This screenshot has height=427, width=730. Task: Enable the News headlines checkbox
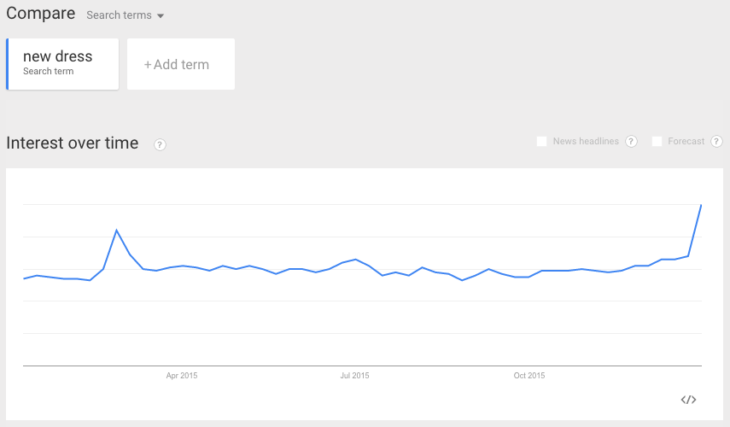[x=541, y=142]
